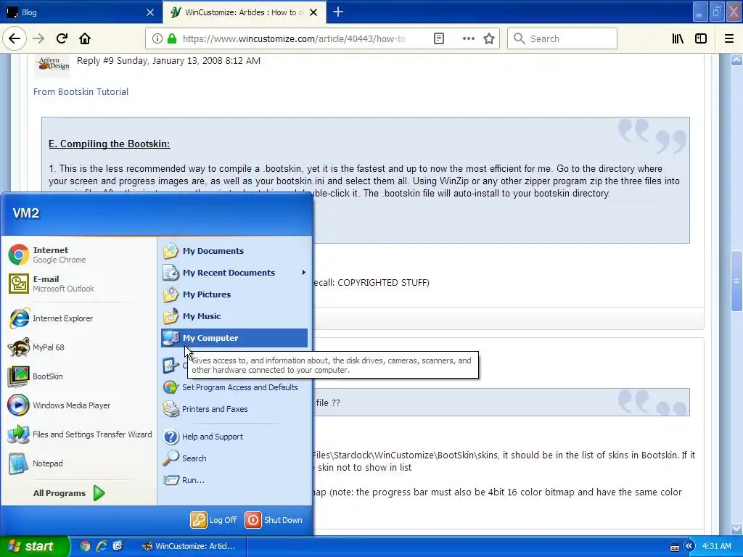Click the Log Off button
The image size is (743, 557).
214,520
